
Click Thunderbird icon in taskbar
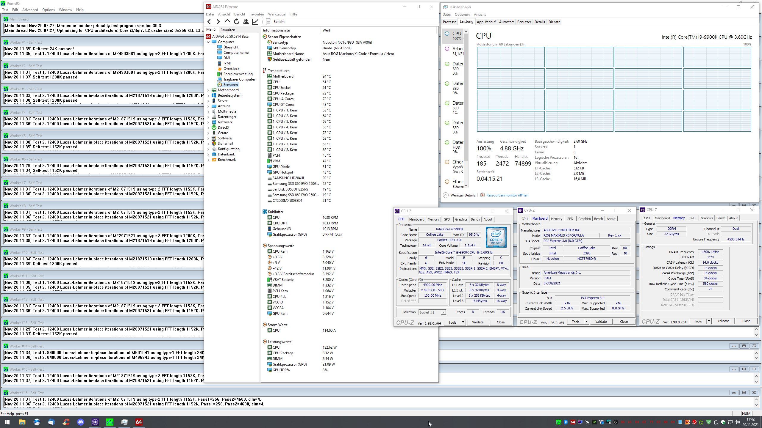coord(51,422)
